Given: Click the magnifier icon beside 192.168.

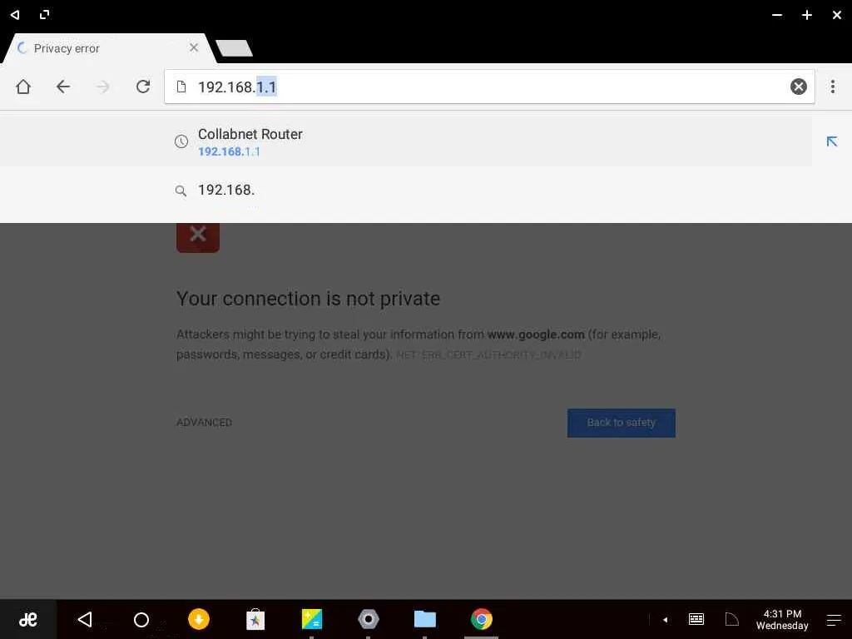Looking at the screenshot, I should 181,191.
